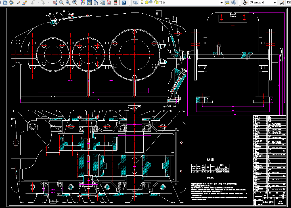291x208 pixels.
Task: Toggle layer 0 freeze sun icon
Action: 146,2
